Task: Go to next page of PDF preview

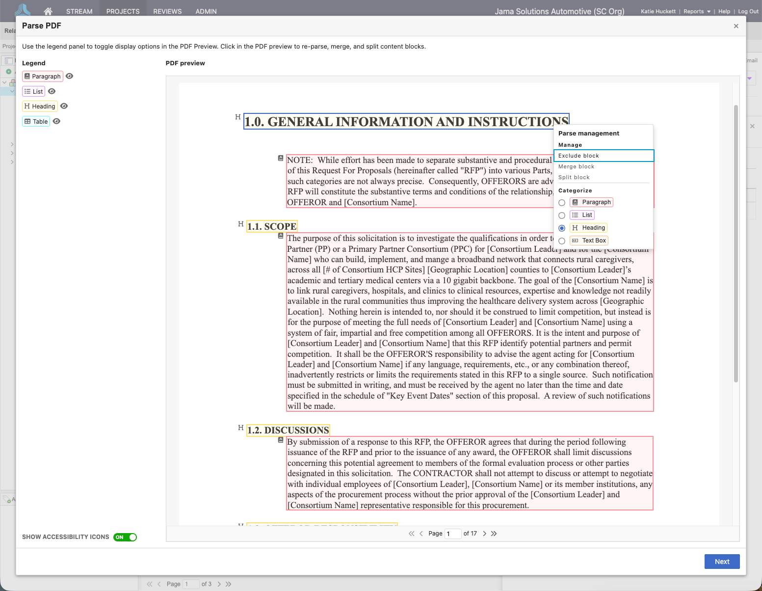Action: click(484, 534)
